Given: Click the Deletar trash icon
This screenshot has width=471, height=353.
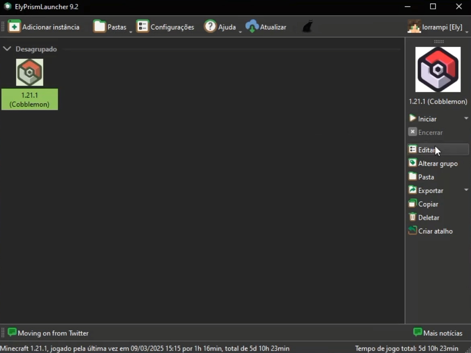Looking at the screenshot, I should point(412,217).
